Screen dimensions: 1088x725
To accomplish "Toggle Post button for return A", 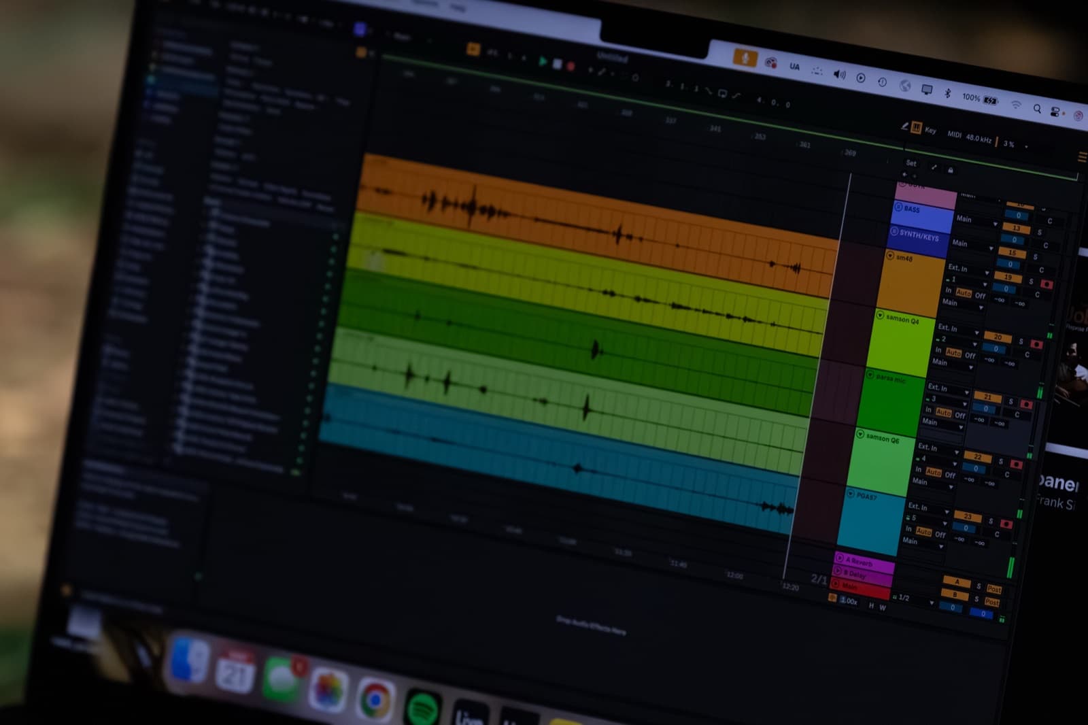I will (994, 589).
